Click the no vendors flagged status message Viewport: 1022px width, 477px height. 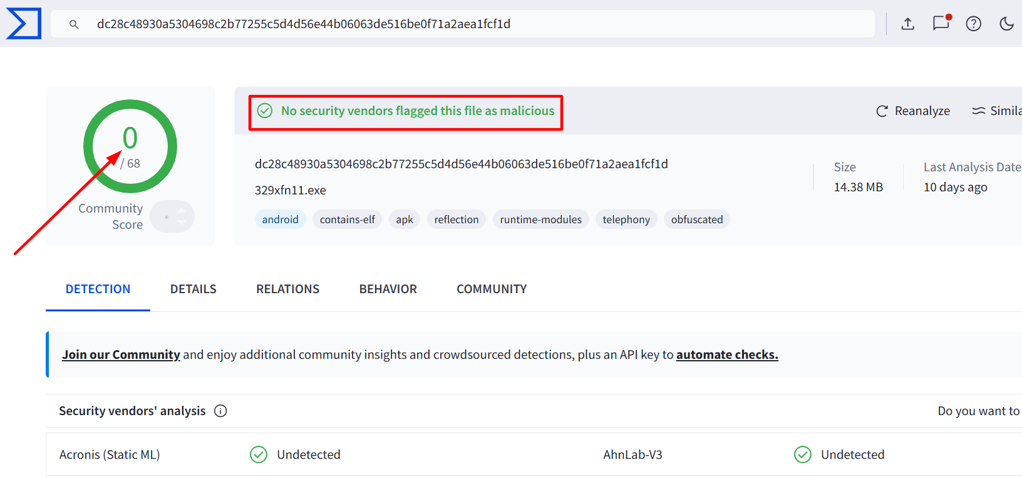418,111
